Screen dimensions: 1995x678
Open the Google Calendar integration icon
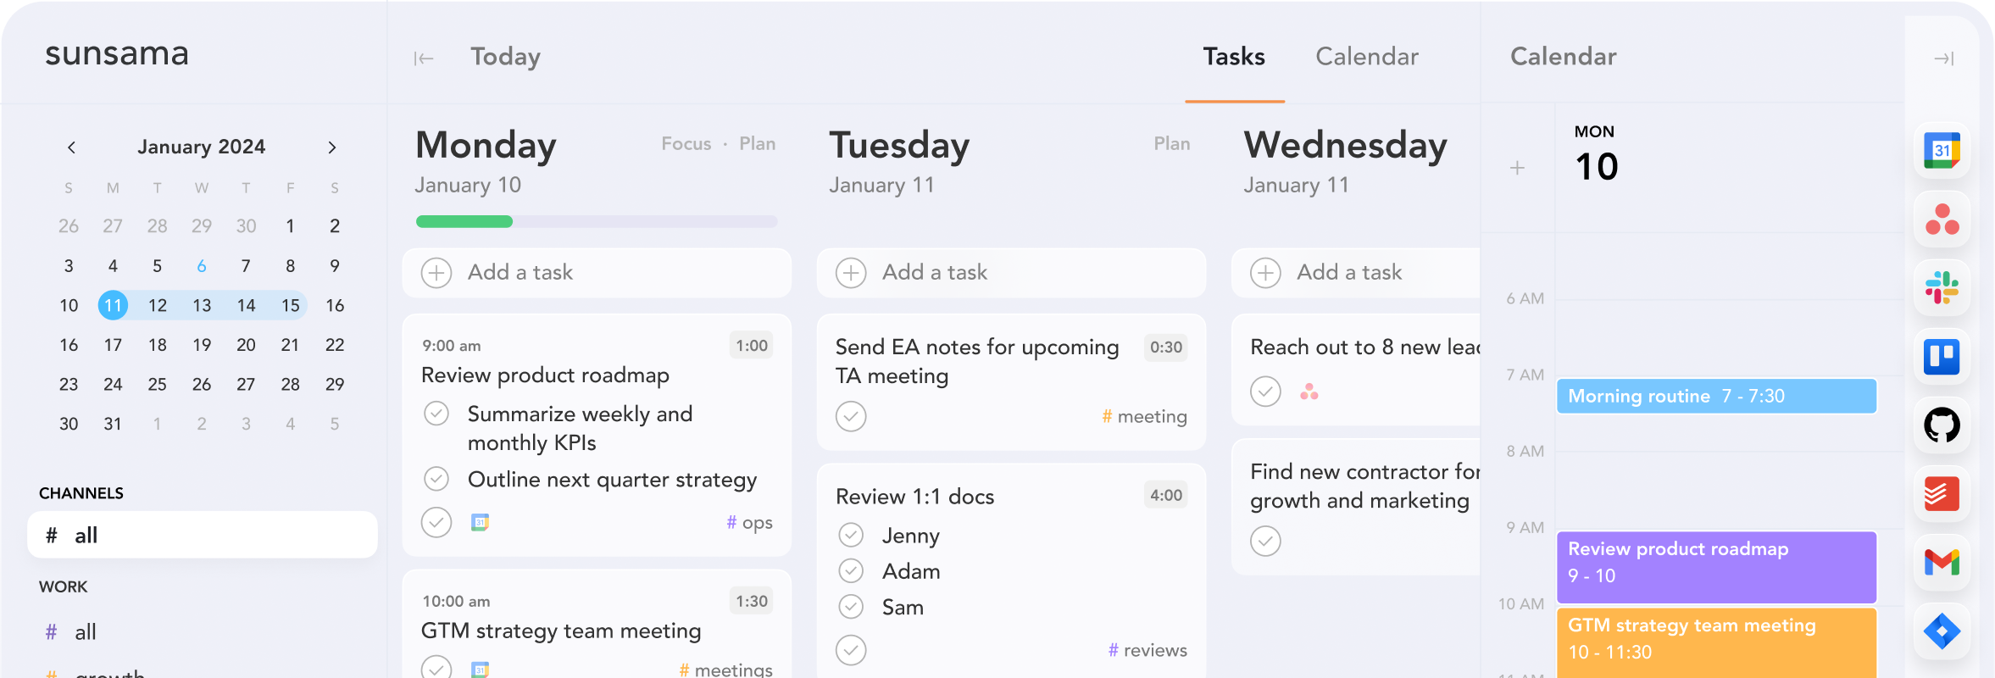click(x=1942, y=151)
